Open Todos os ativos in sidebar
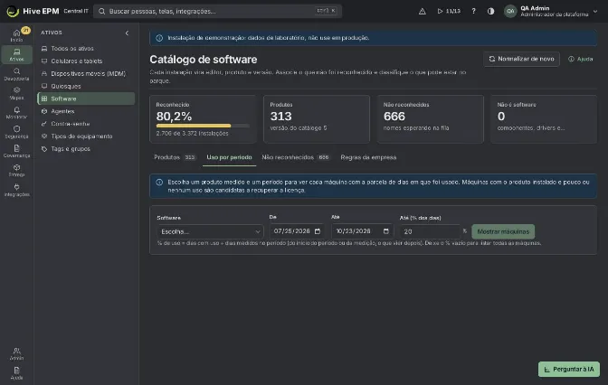608x385 pixels. 86,49
